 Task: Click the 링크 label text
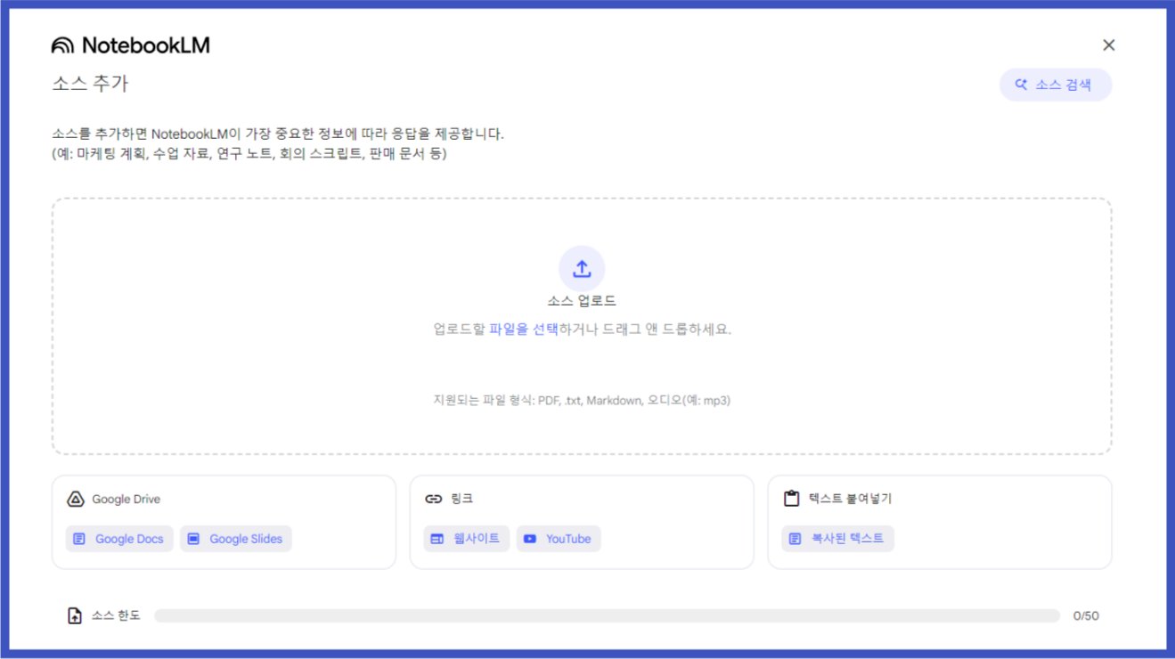461,500
